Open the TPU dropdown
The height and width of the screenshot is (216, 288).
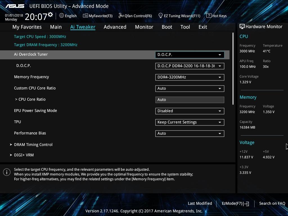point(190,122)
